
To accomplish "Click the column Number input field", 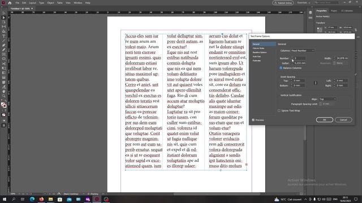I will pyautogui.click(x=299, y=58).
